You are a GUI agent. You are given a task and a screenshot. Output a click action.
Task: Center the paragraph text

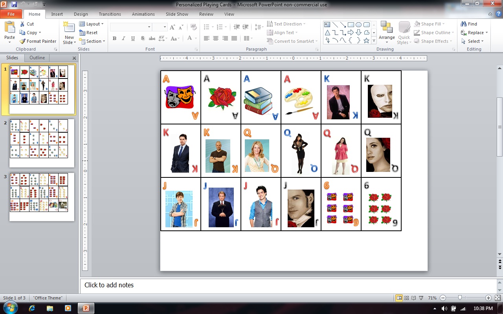click(x=216, y=38)
